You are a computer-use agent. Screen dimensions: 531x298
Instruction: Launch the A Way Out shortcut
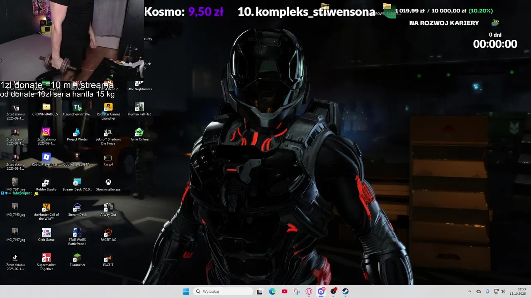coord(108,210)
